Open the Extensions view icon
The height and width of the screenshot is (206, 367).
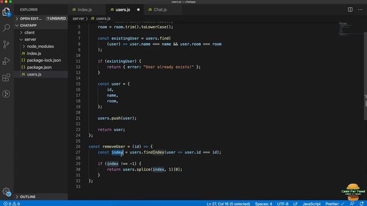coord(6,77)
